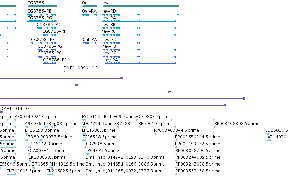The height and width of the screenshot is (176, 288).
Task: Select the DME1-009N11.F clone label
Action: 81,68
